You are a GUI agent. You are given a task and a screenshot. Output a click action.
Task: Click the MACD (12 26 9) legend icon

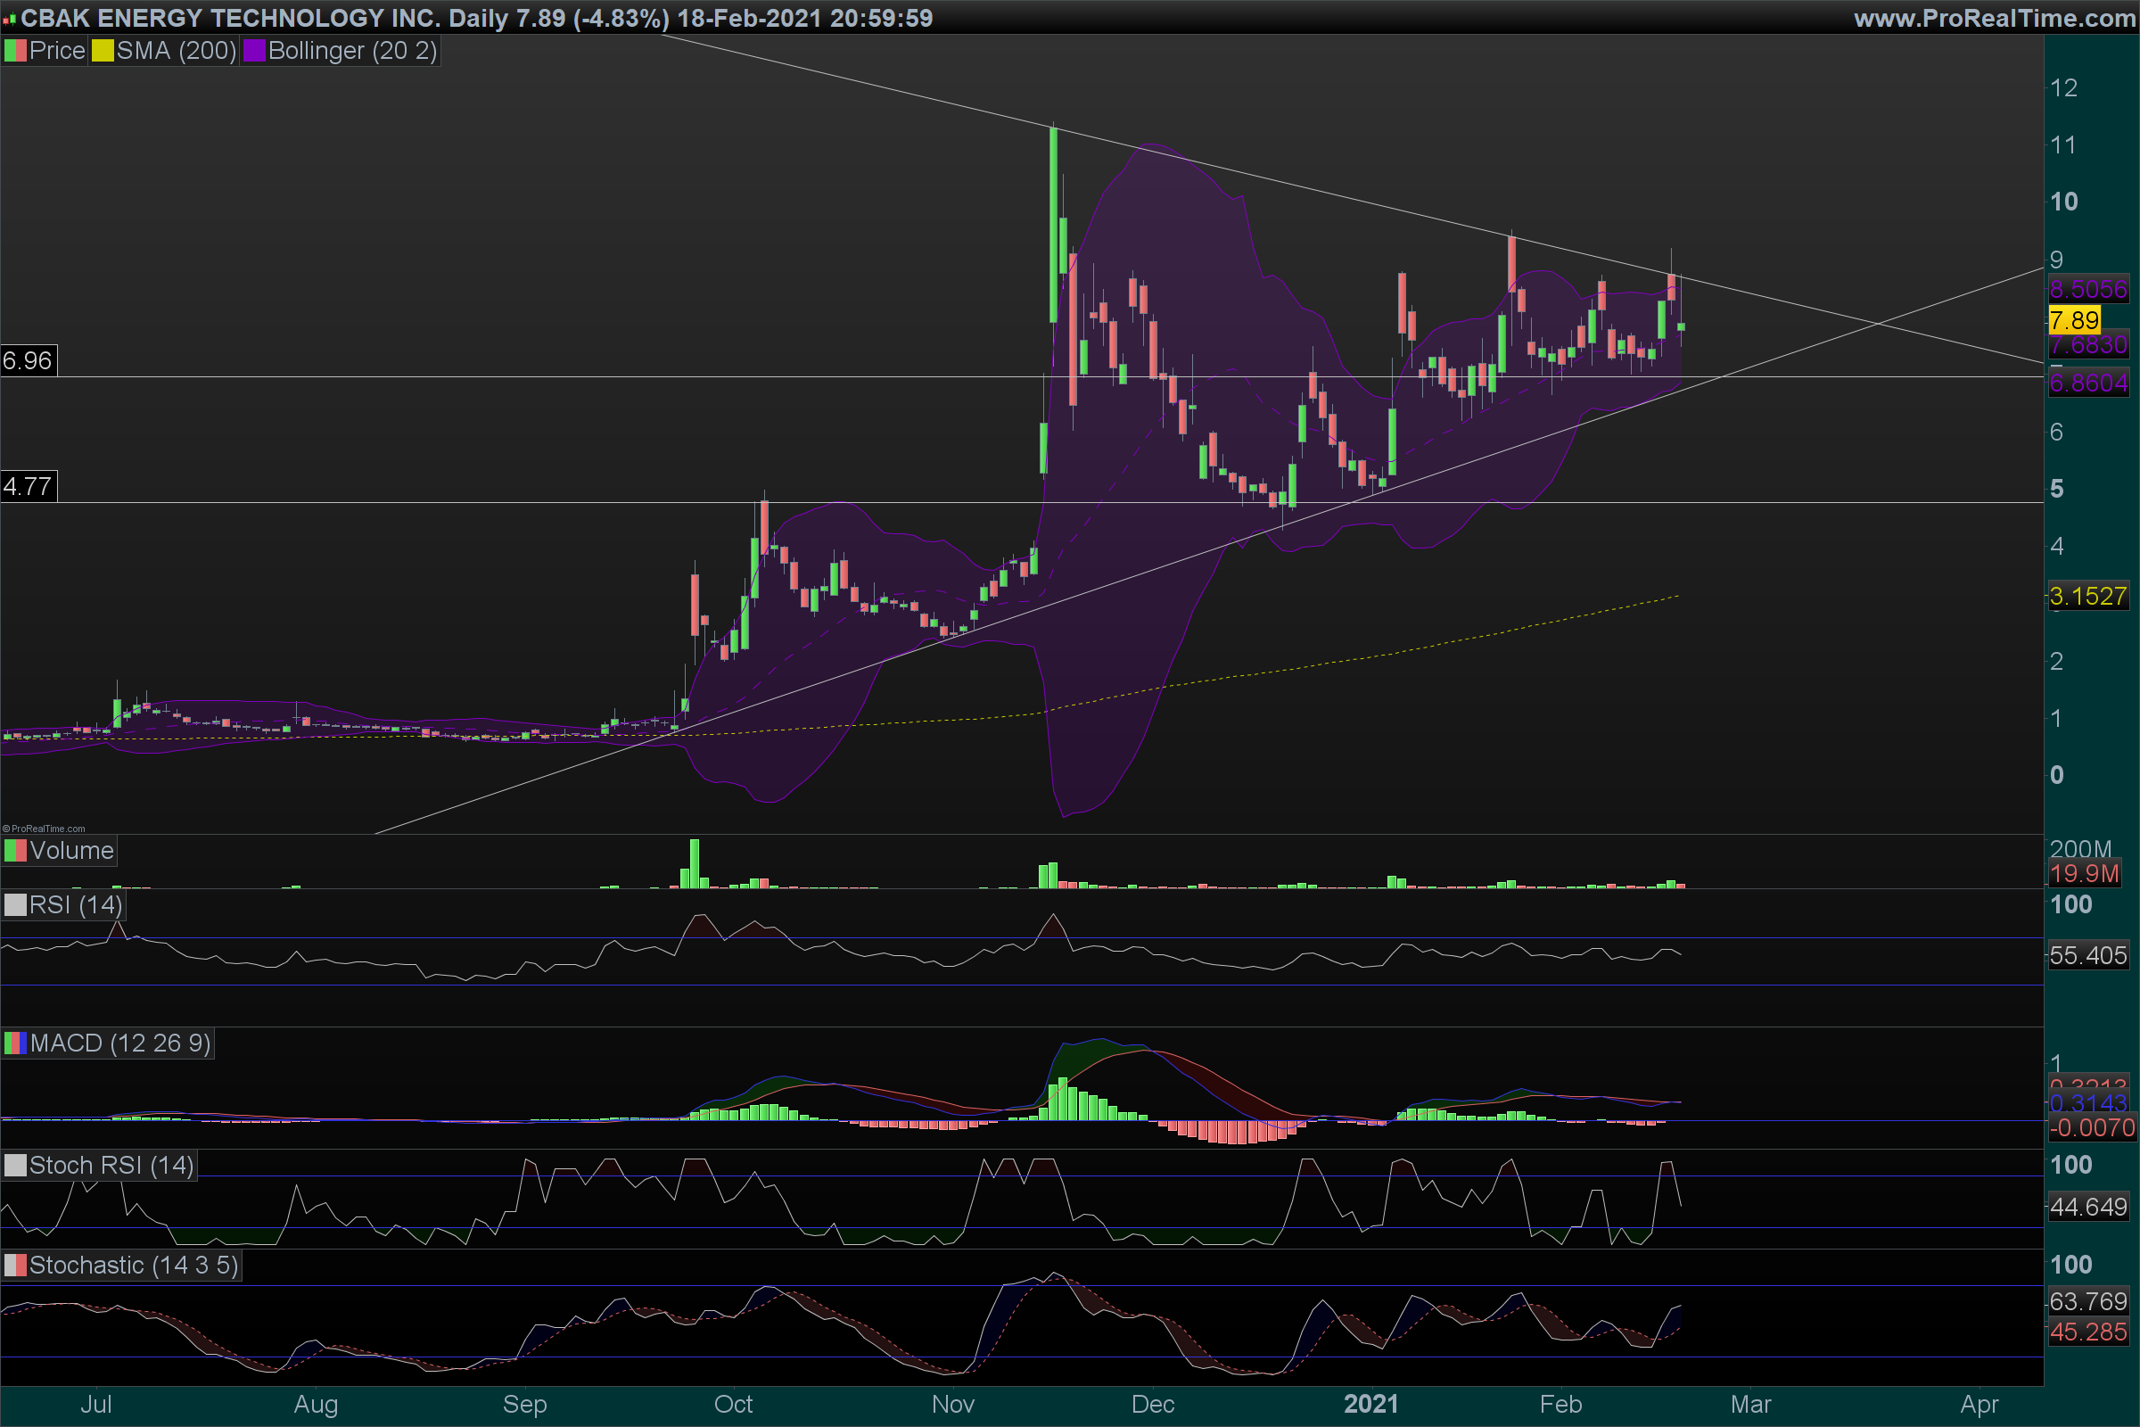[x=15, y=1043]
